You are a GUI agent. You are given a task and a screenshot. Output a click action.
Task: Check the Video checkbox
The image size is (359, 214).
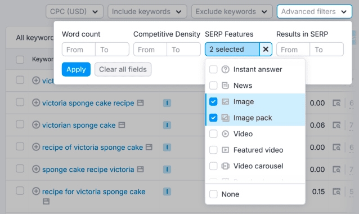pos(213,134)
